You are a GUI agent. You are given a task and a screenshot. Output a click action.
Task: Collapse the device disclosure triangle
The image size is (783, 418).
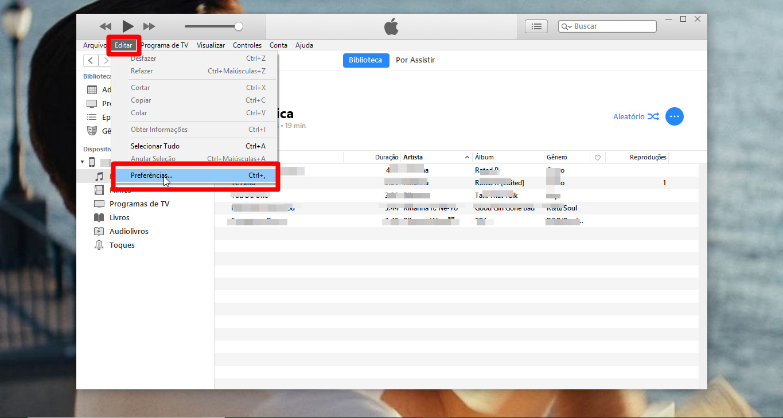81,162
